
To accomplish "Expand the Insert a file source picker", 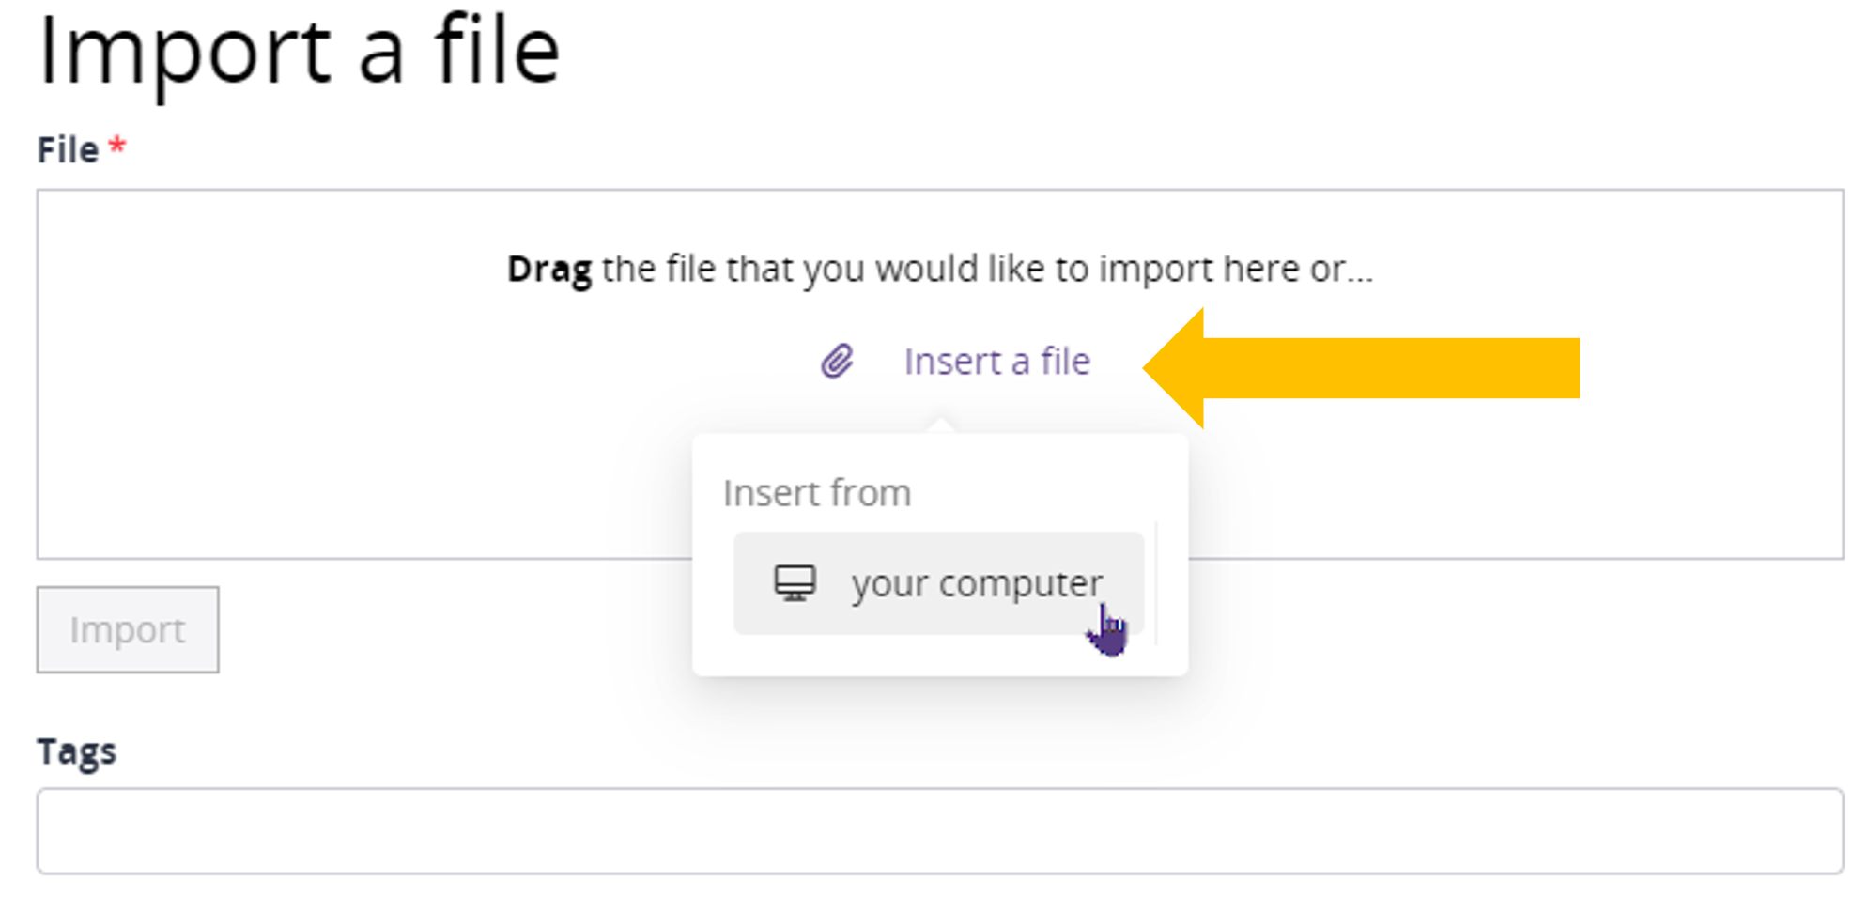I will pyautogui.click(x=997, y=361).
